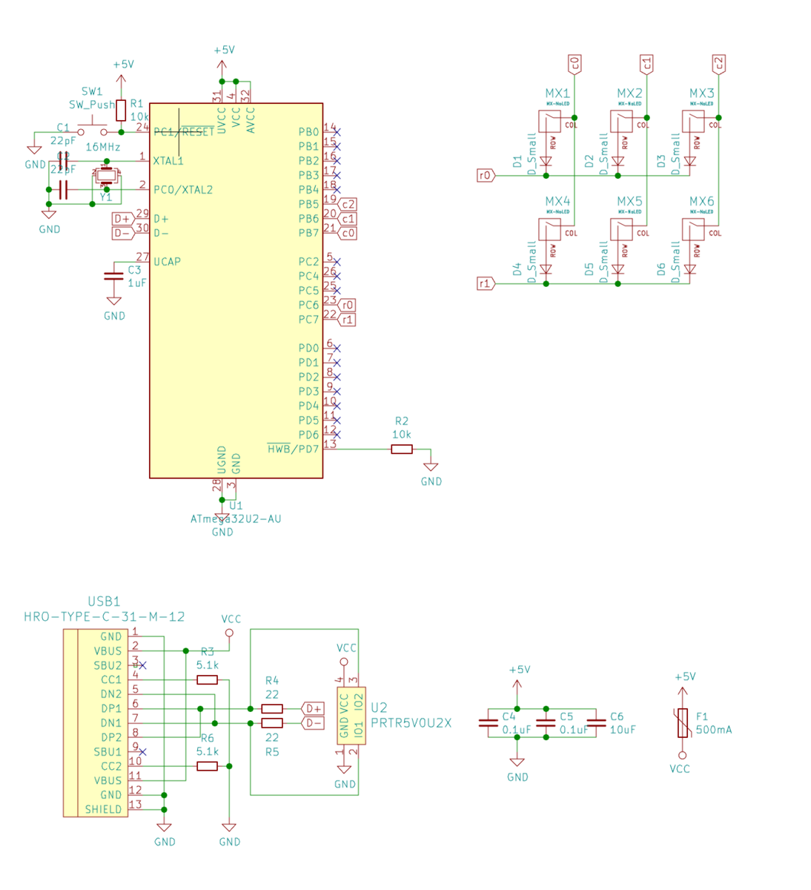Select the R1 10k pull-up resistor symbol

[x=121, y=111]
